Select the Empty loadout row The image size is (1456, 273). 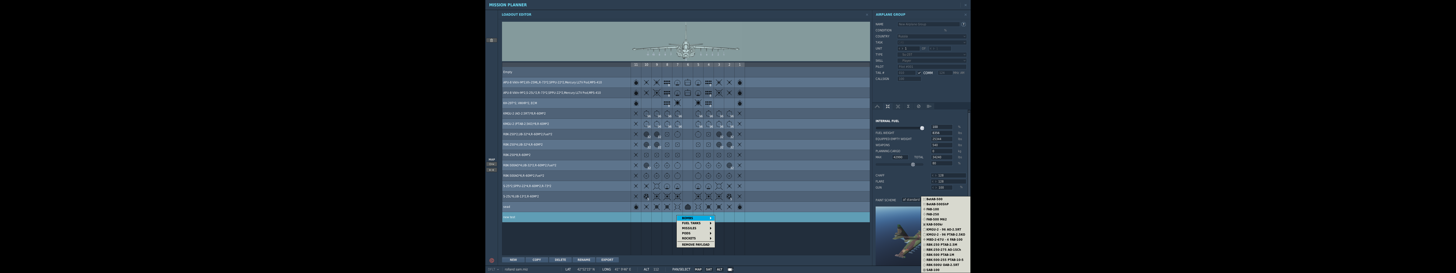[686, 72]
